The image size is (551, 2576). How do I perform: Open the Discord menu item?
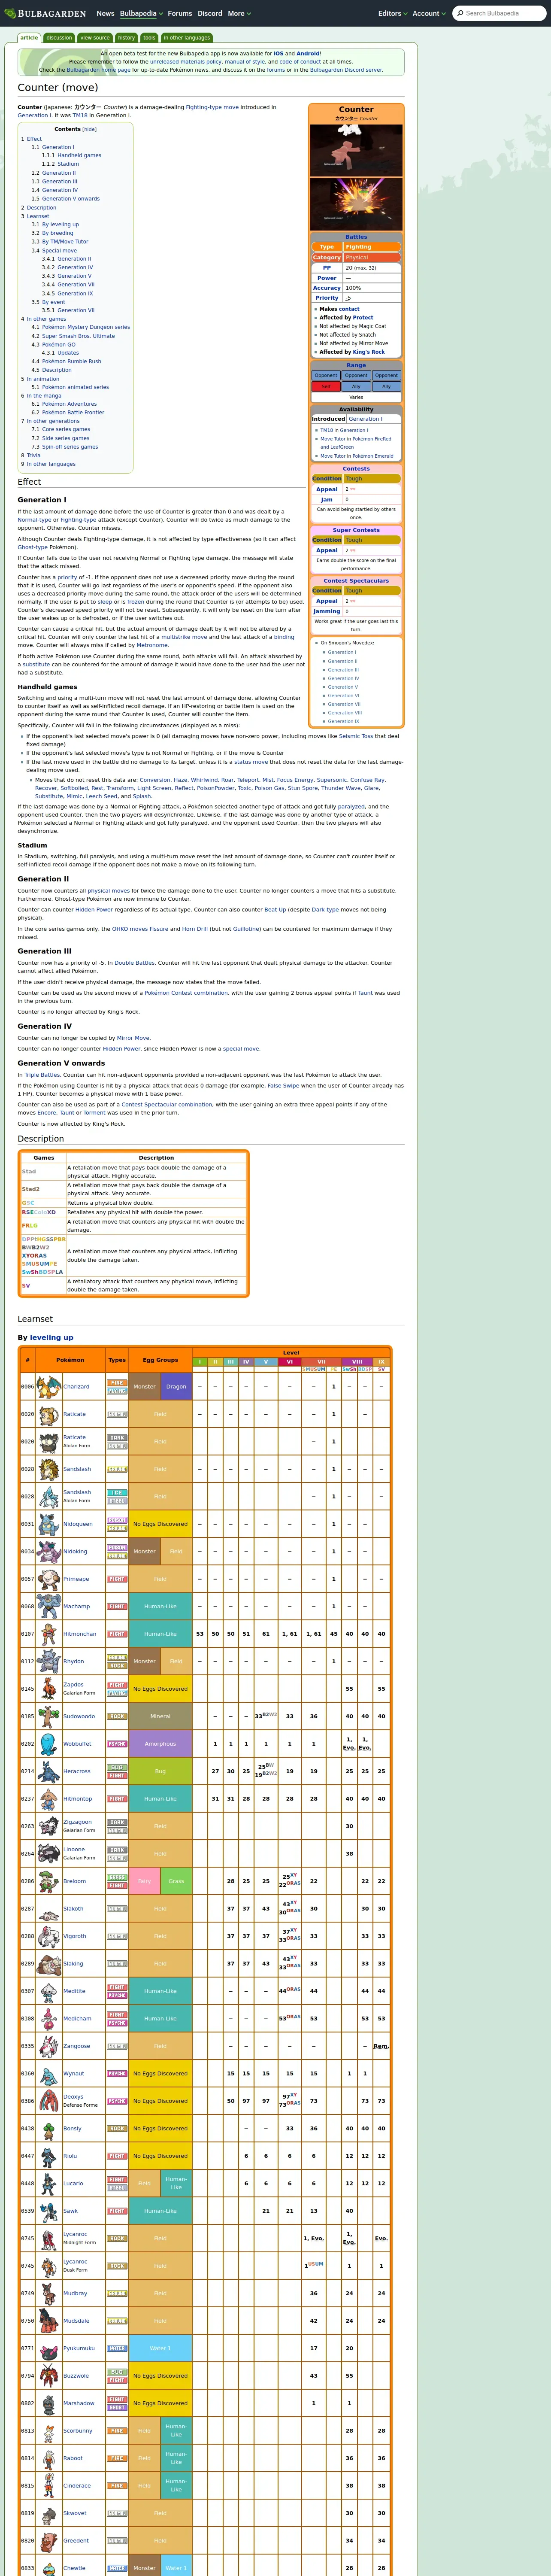coord(210,14)
